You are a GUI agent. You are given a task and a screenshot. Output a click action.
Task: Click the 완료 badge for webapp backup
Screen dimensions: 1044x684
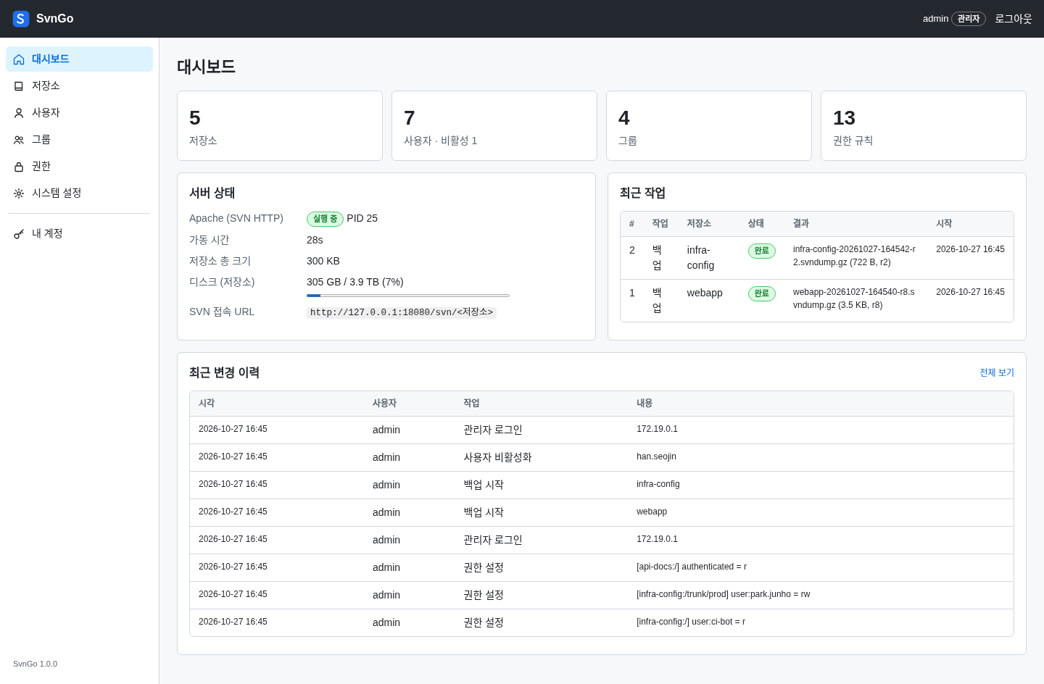pos(762,293)
